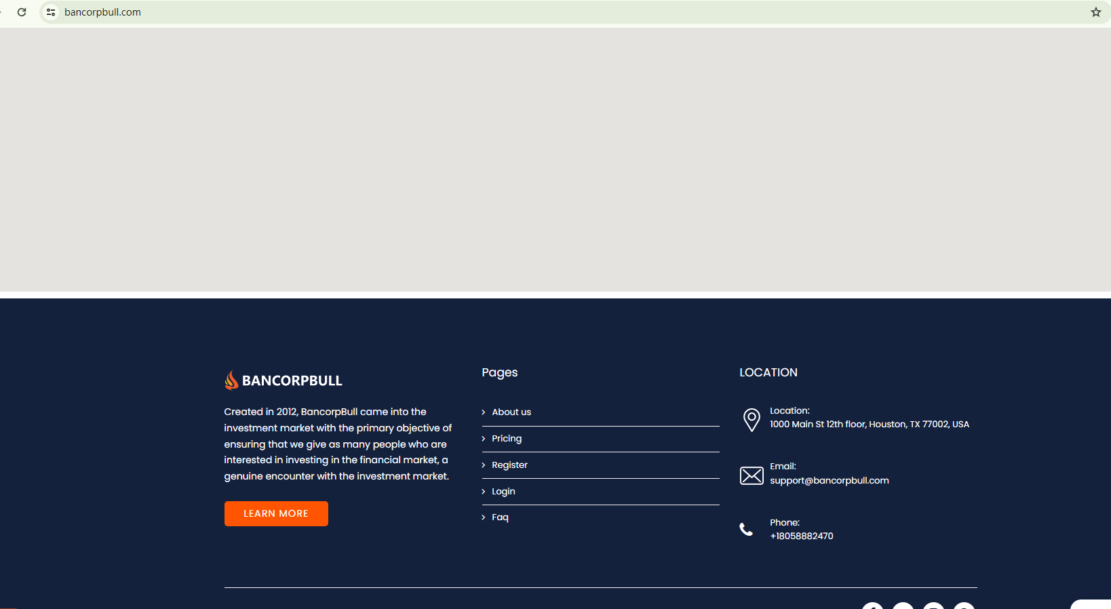
Task: Click the chevron beside About us
Action: 484,412
